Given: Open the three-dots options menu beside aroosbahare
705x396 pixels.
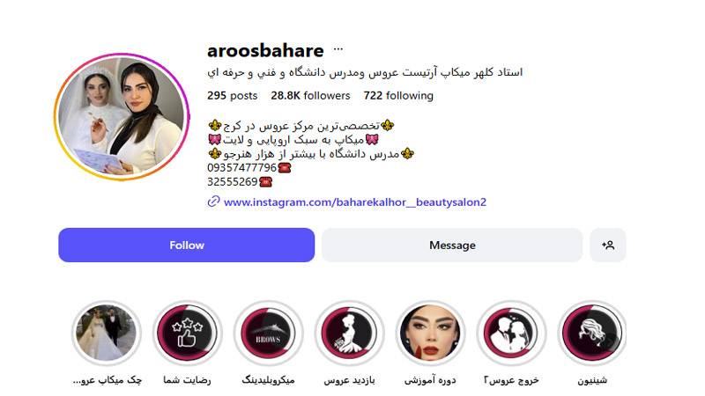Looking at the screenshot, I should tap(338, 50).
